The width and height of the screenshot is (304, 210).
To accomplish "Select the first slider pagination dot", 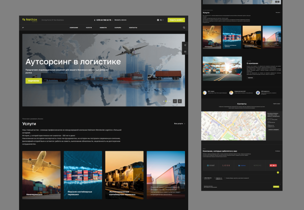I will pyautogui.click(x=164, y=101).
